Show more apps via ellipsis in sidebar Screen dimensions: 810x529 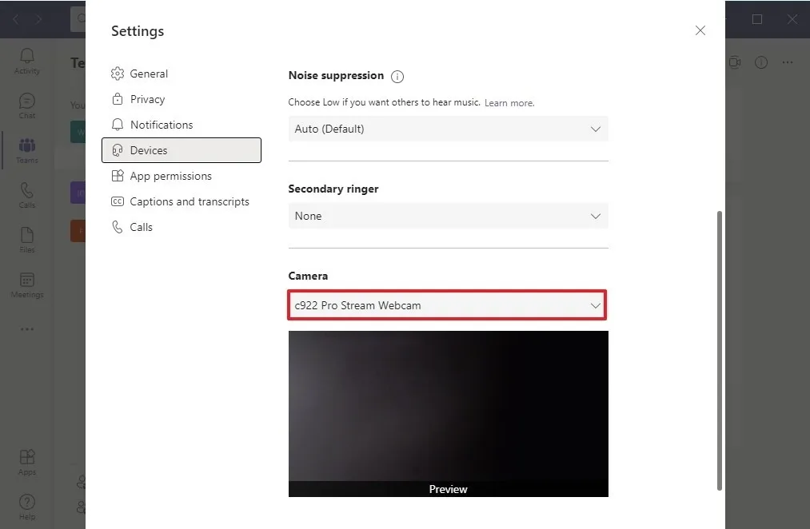[x=27, y=328]
